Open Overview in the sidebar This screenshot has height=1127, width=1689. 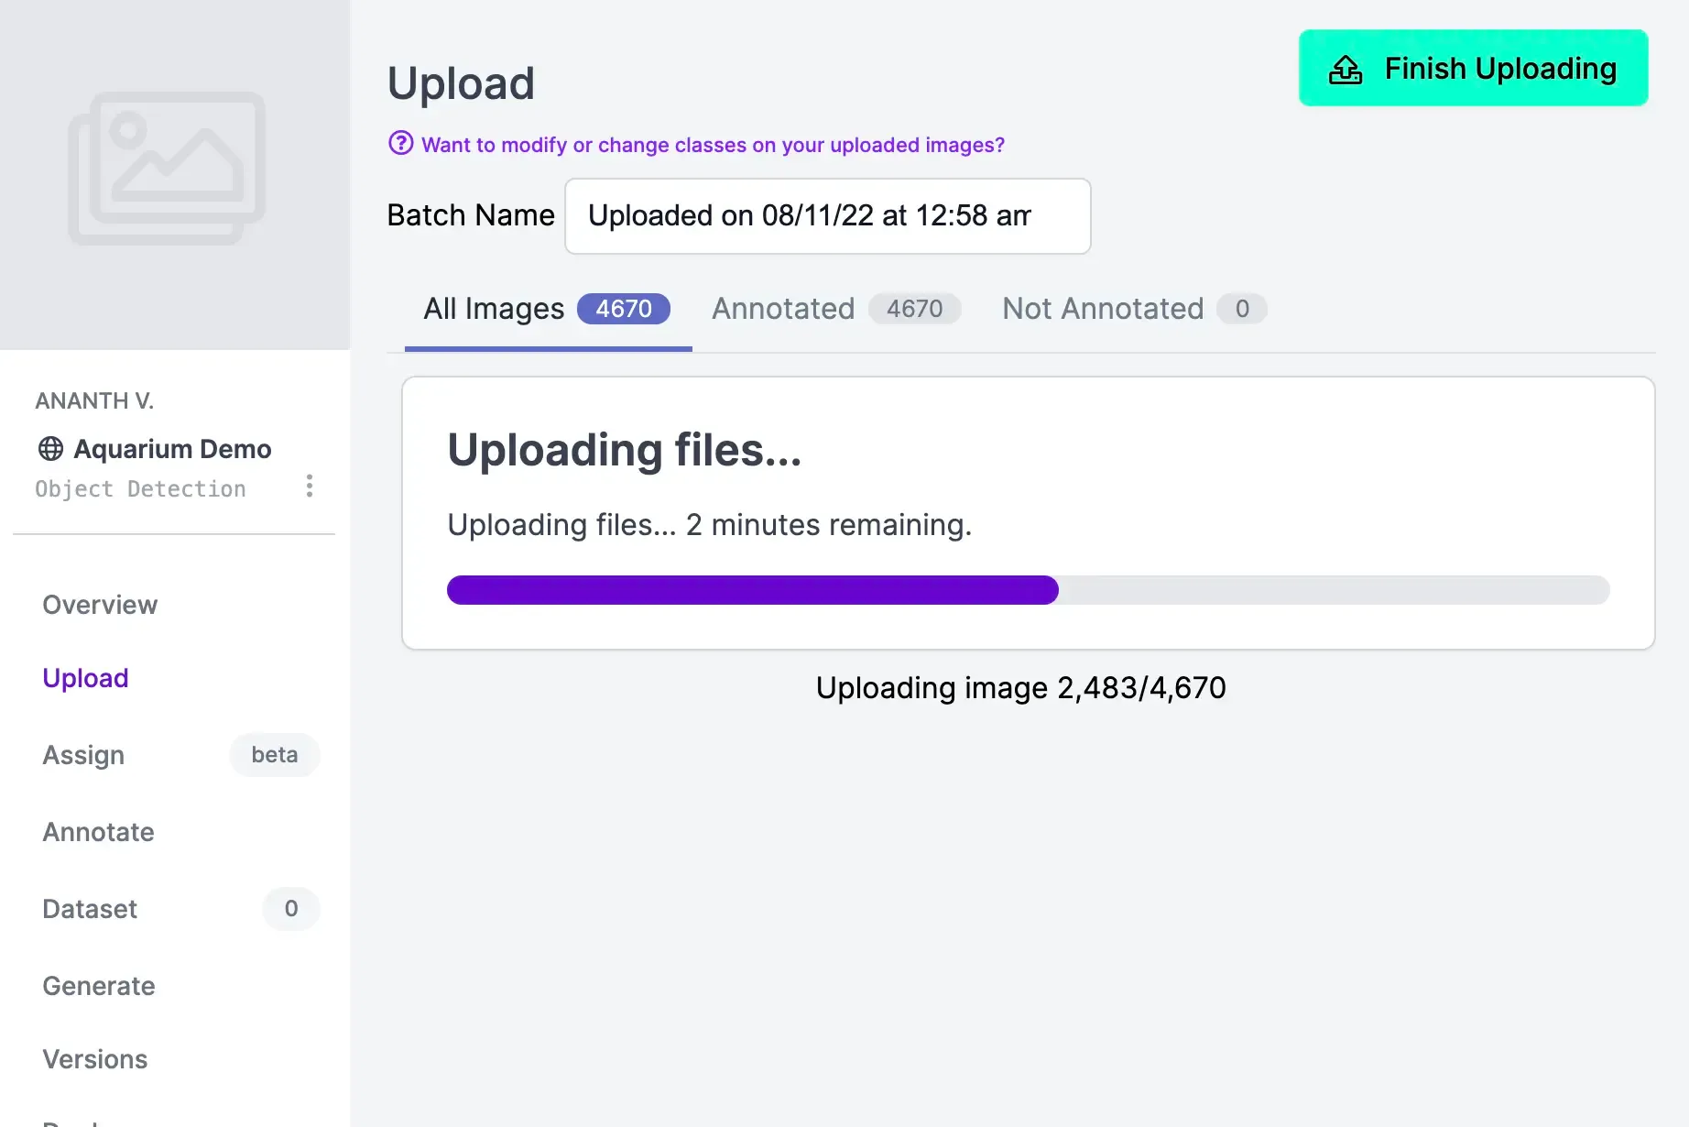point(100,605)
